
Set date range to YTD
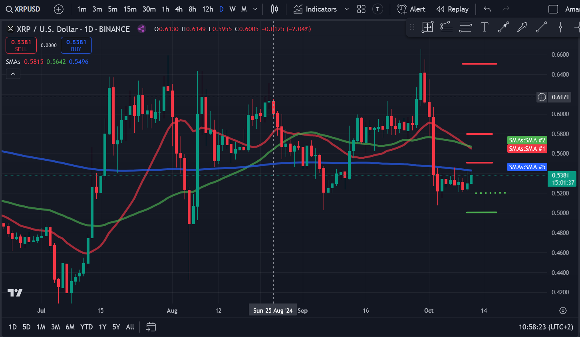(x=86, y=327)
